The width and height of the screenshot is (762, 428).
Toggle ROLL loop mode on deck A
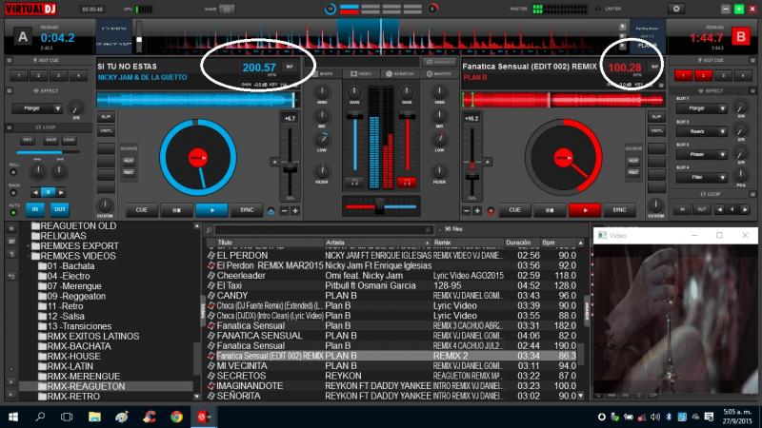tap(13, 172)
